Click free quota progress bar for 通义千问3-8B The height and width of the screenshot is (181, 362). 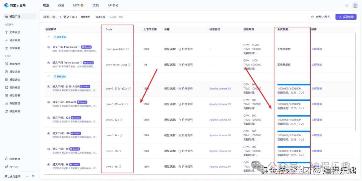[293, 147]
